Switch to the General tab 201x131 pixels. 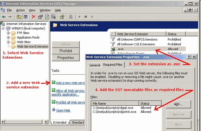[x=95, y=65]
